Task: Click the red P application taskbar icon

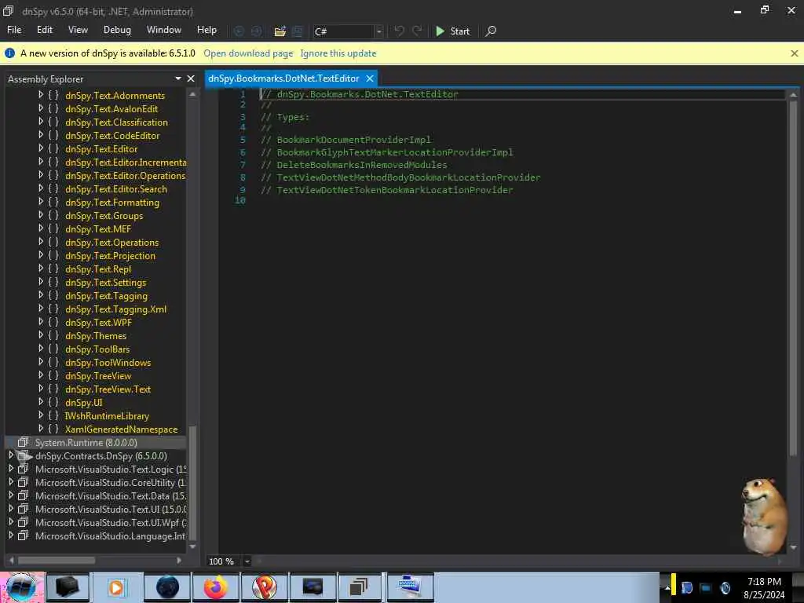Action: 264,587
